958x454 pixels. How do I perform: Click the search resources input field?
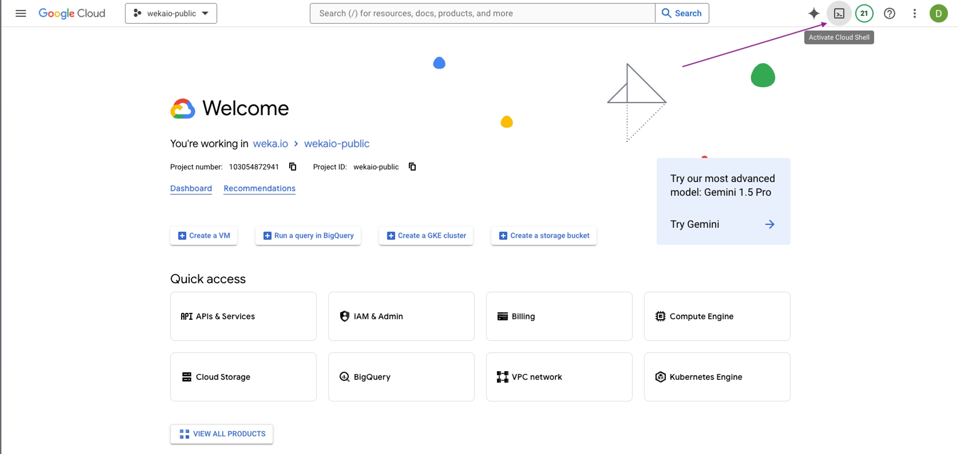pyautogui.click(x=482, y=13)
